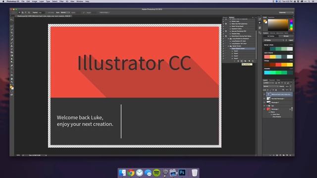Screen dimensions: 317x178
Task: Click the red swatch in Orange palette
Action: tap(278, 65)
